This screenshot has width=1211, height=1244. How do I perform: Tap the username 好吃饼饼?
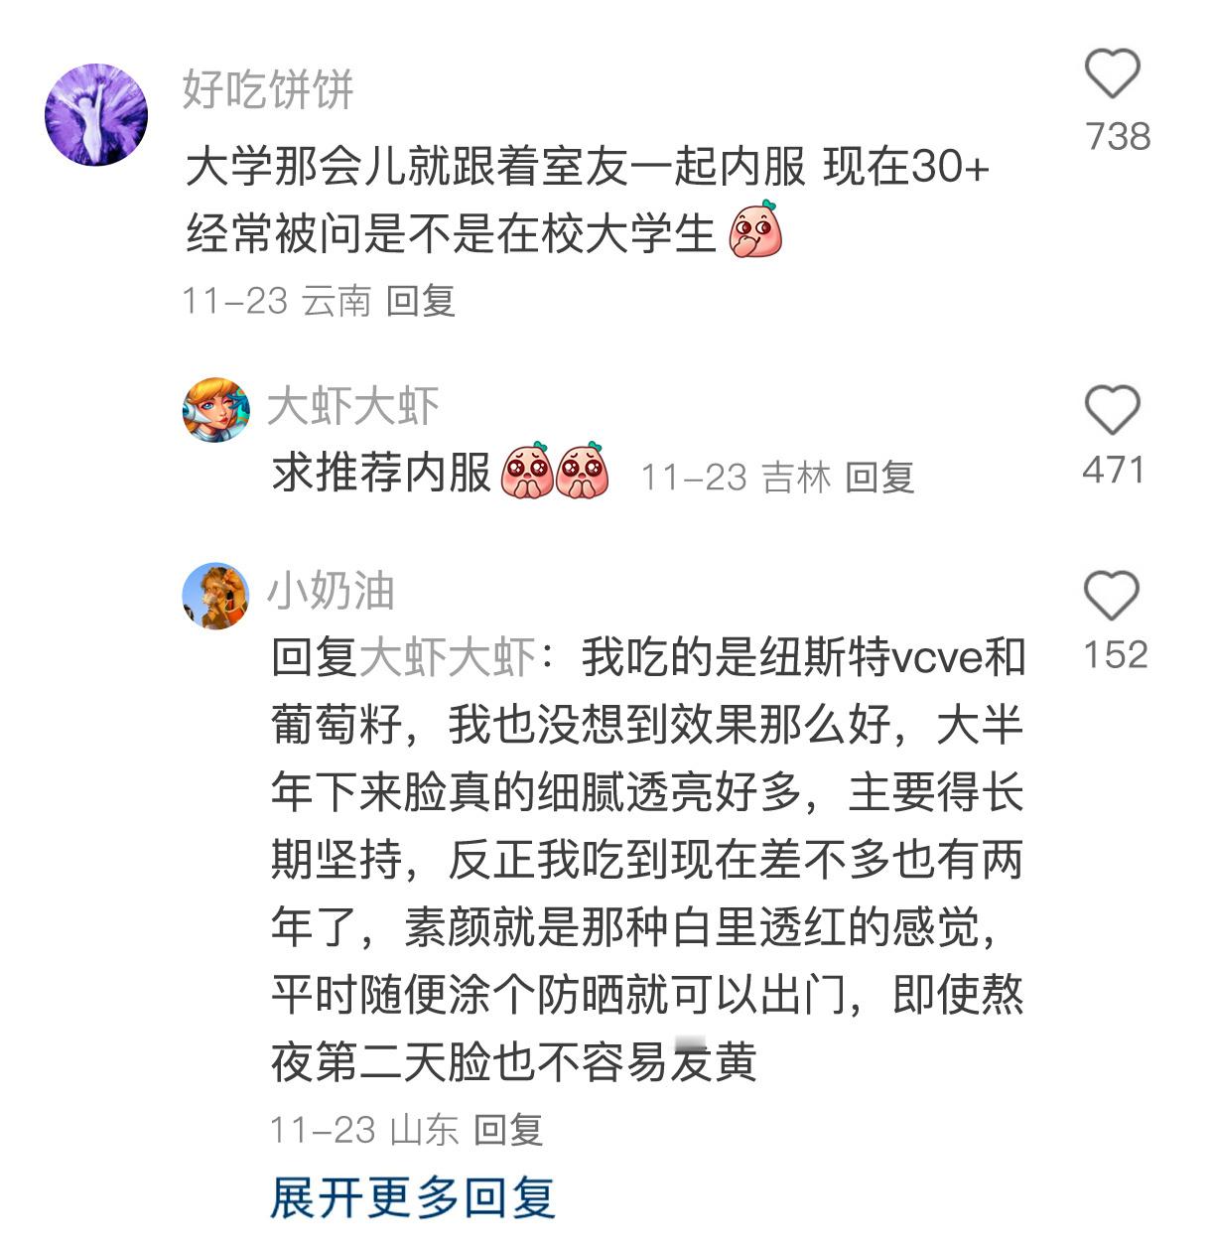268,89
